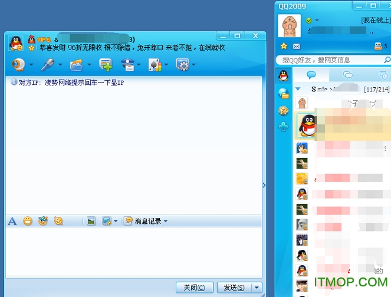The height and width of the screenshot is (297, 391).
Task: Click the search magnifier icon
Action: (387, 60)
